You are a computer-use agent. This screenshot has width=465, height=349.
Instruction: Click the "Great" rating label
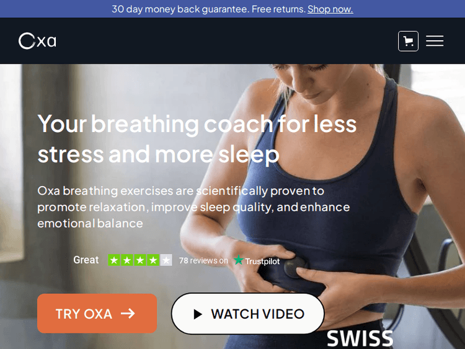click(x=86, y=260)
